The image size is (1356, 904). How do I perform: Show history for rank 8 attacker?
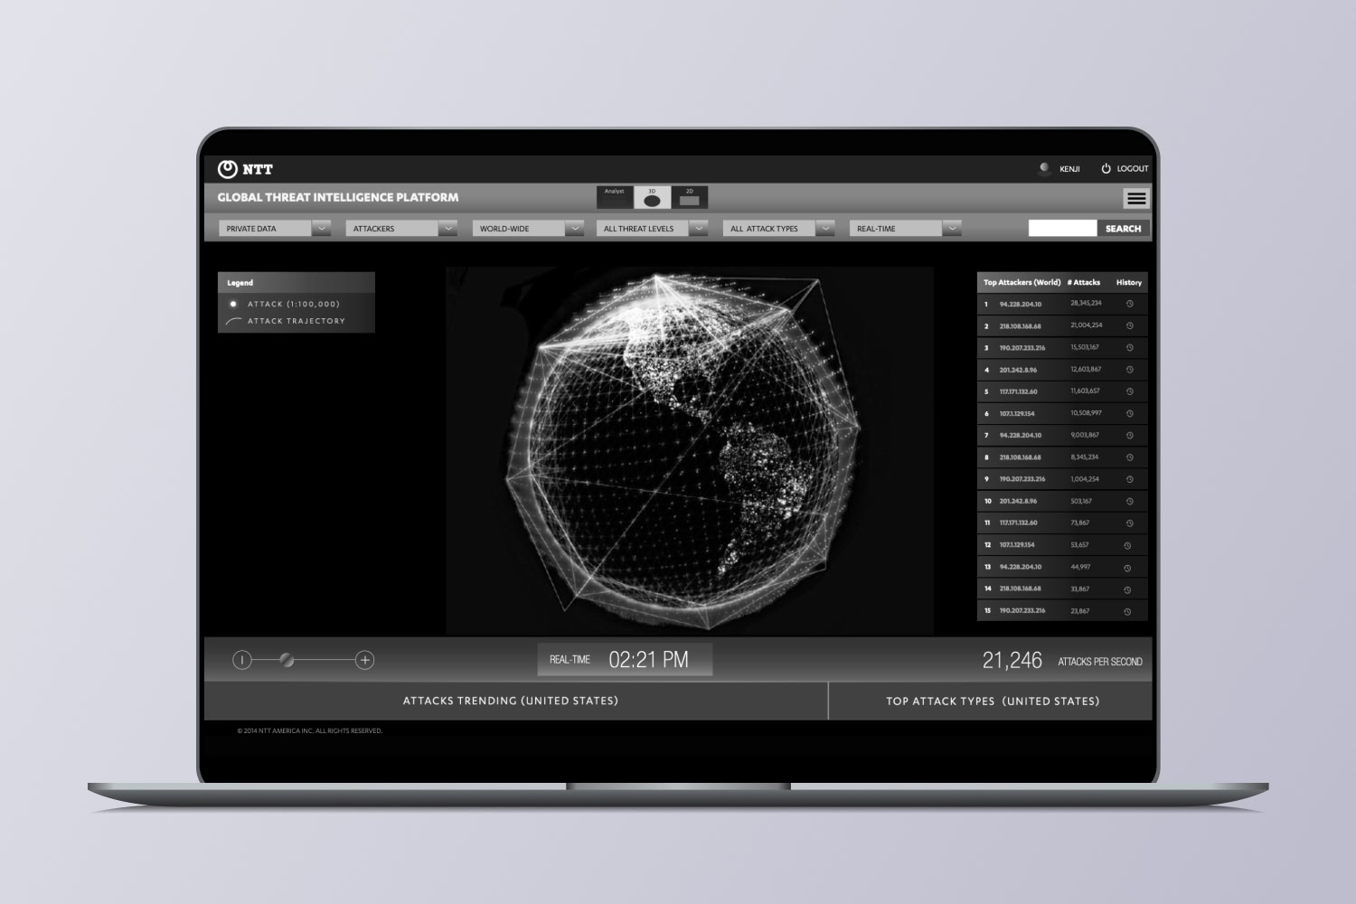(1129, 457)
